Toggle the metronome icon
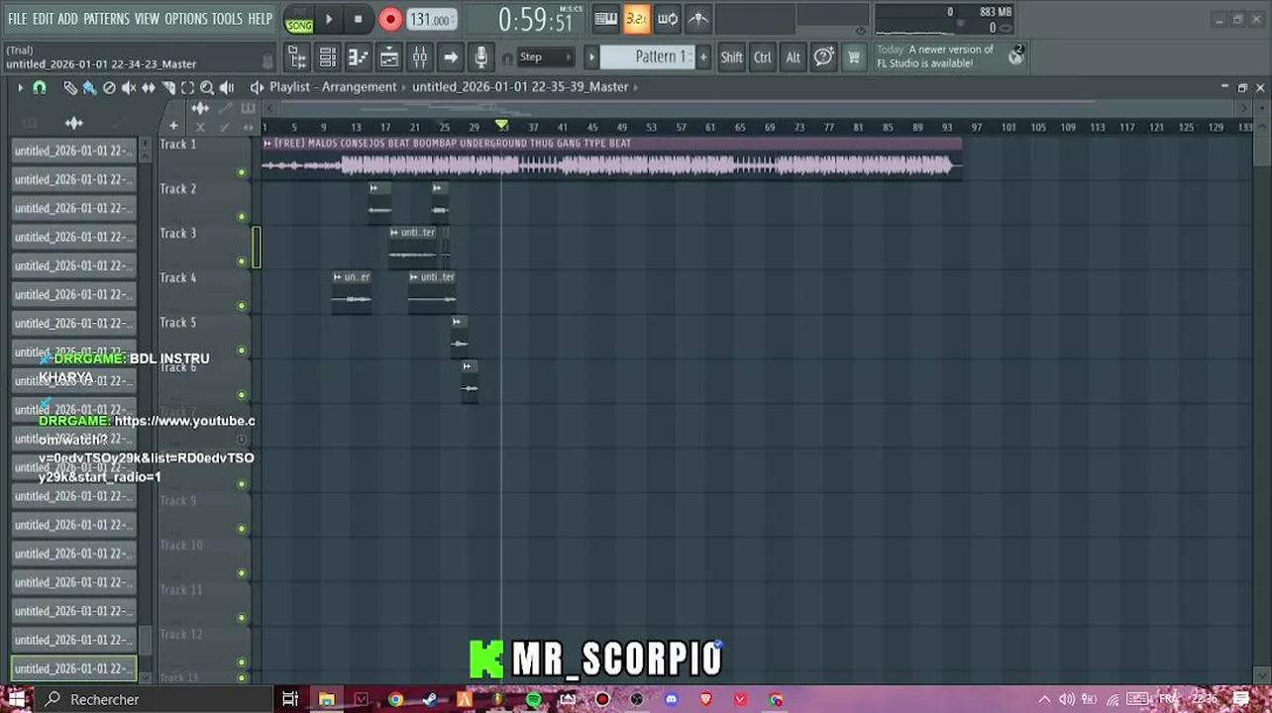This screenshot has height=713, width=1272. (697, 18)
